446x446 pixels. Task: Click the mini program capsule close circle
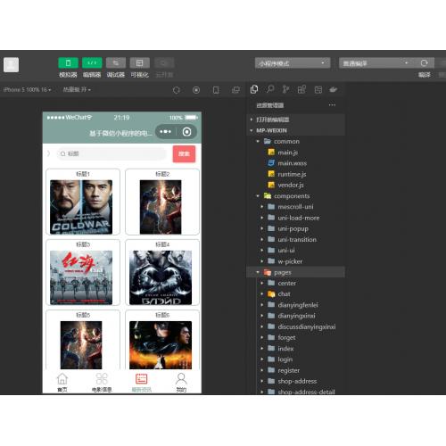point(186,132)
